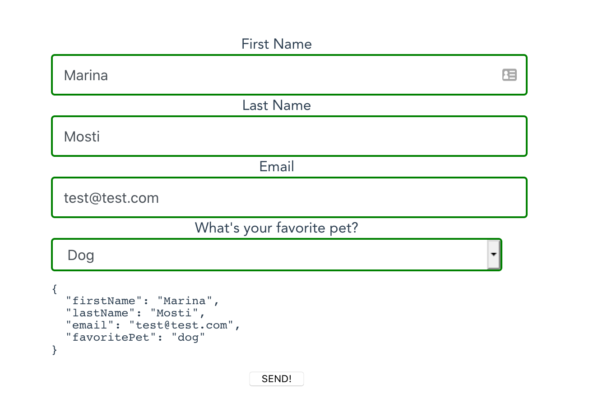612x420 pixels.
Task: Click the "firstName" key in JSON output
Action: pyautogui.click(x=104, y=301)
